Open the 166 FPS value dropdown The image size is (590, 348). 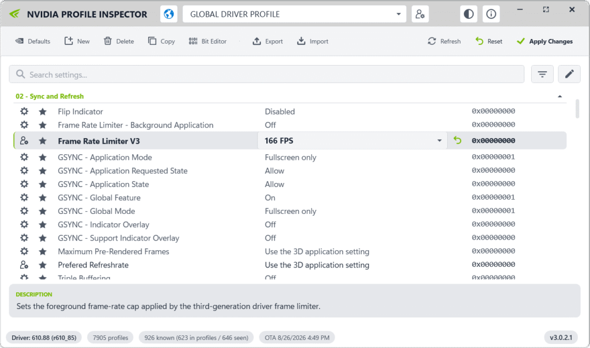353,140
